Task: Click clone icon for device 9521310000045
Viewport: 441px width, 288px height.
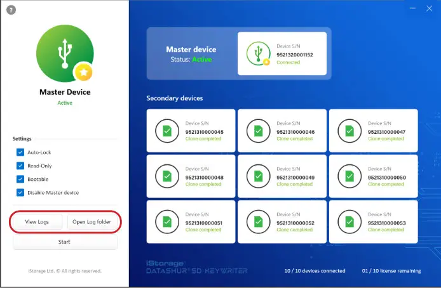Action: point(167,131)
